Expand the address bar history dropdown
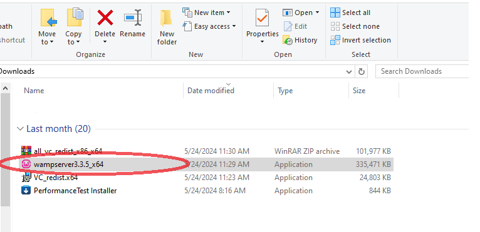This screenshot has width=480, height=232. click(x=348, y=72)
